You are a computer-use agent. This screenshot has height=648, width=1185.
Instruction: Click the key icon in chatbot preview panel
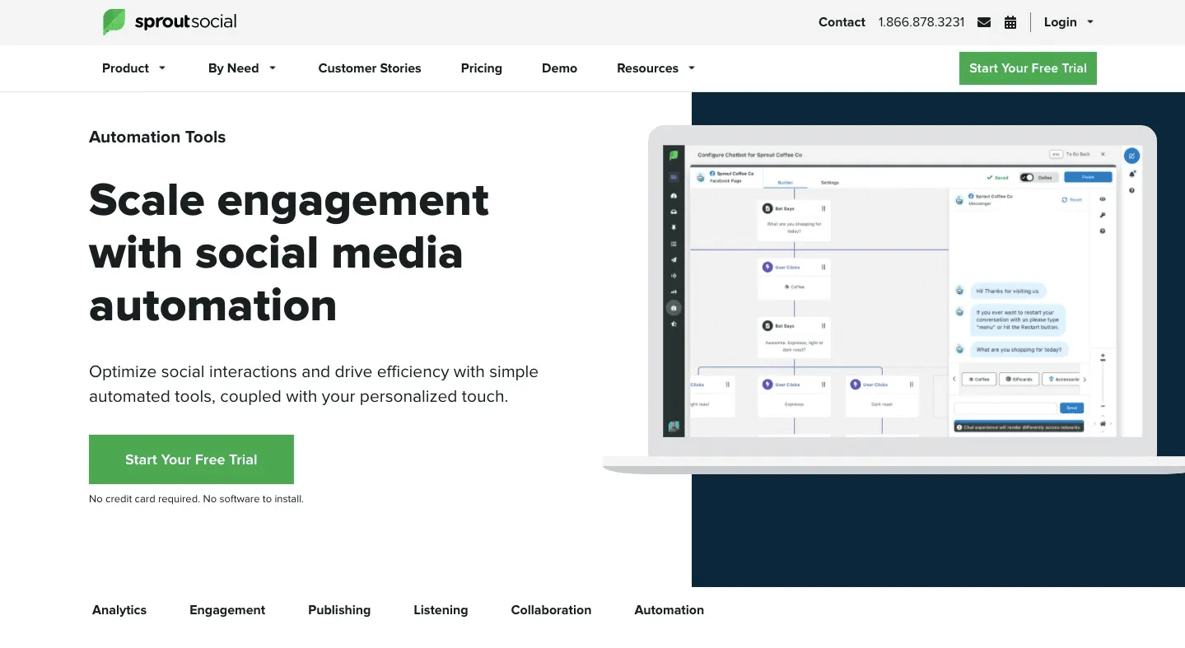click(1103, 215)
